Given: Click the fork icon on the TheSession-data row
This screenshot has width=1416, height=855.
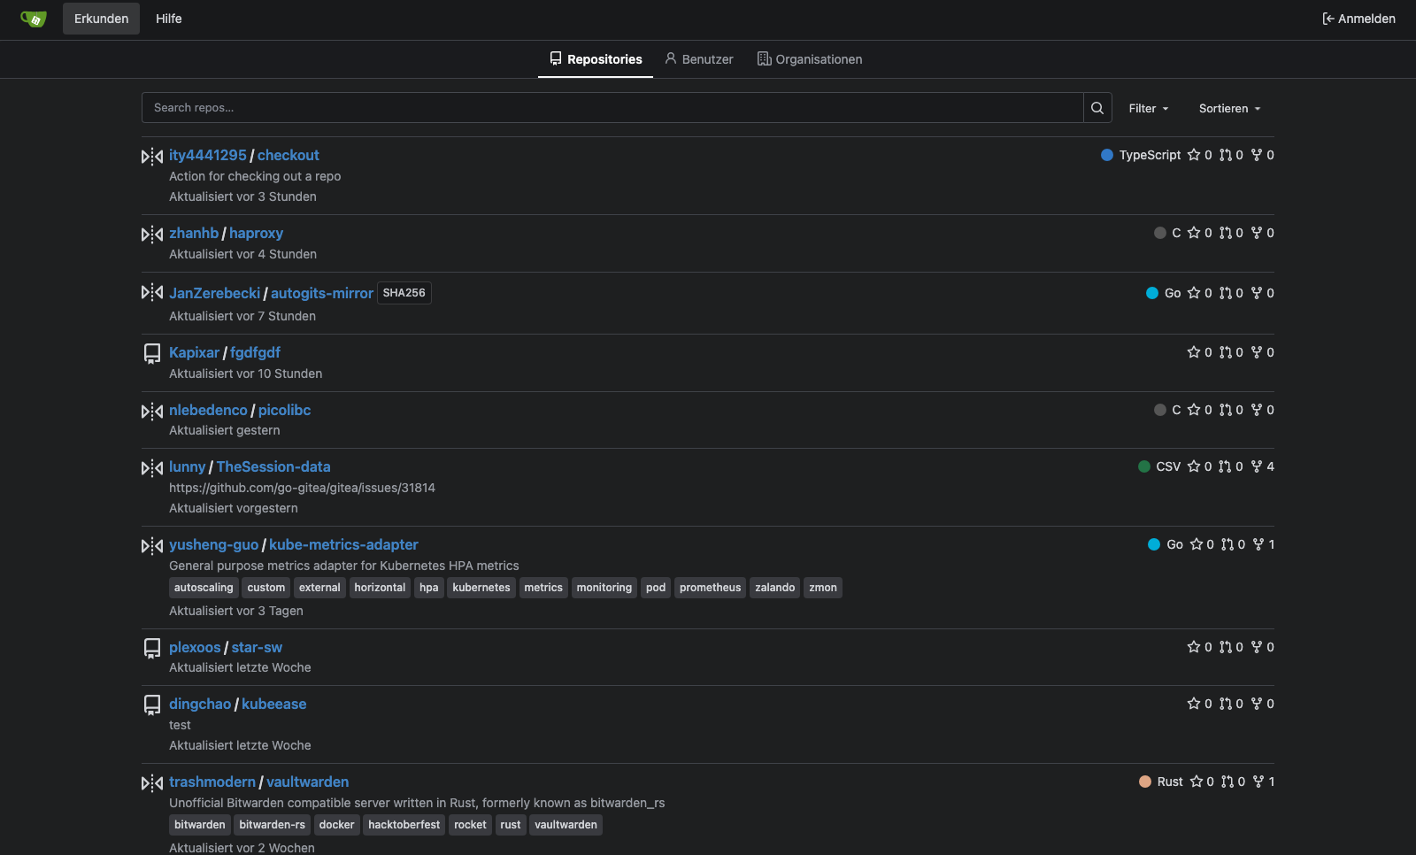Looking at the screenshot, I should (1257, 466).
